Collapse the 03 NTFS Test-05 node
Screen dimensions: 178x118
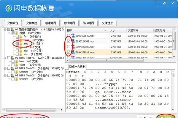pyautogui.click(x=5, y=68)
